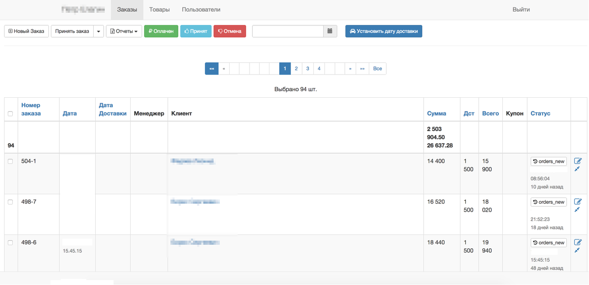Open the Пользователи tab
The height and width of the screenshot is (285, 589).
click(x=201, y=9)
